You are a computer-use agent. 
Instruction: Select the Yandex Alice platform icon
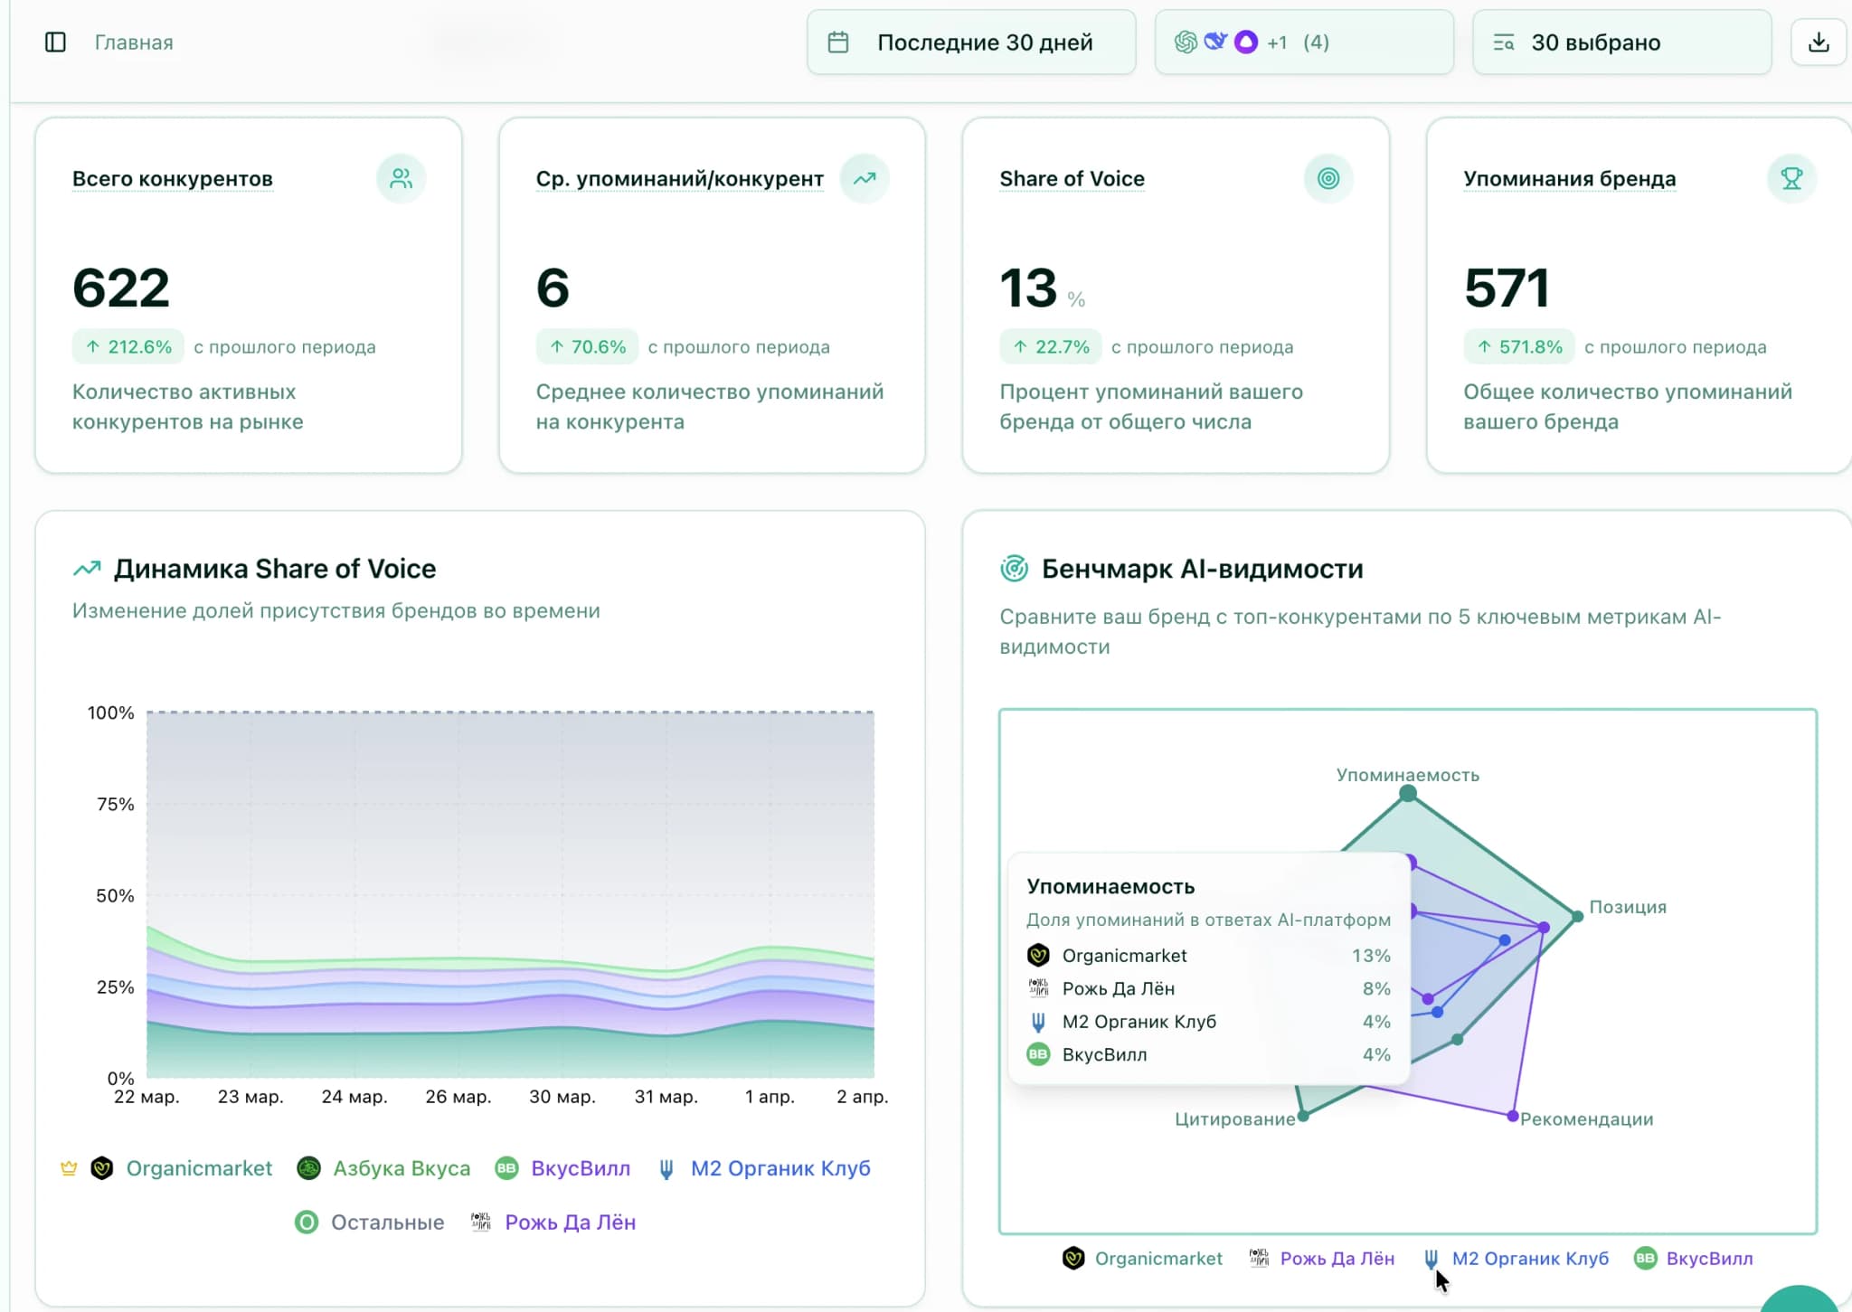pyautogui.click(x=1247, y=42)
